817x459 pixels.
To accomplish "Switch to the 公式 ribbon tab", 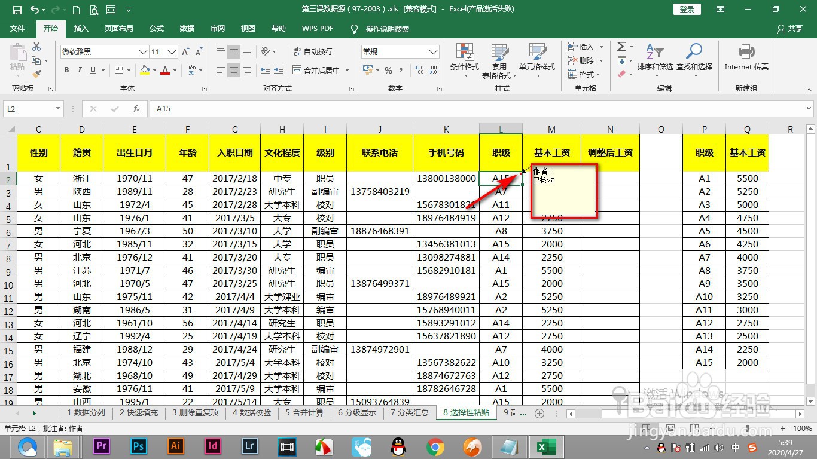I will [x=156, y=28].
